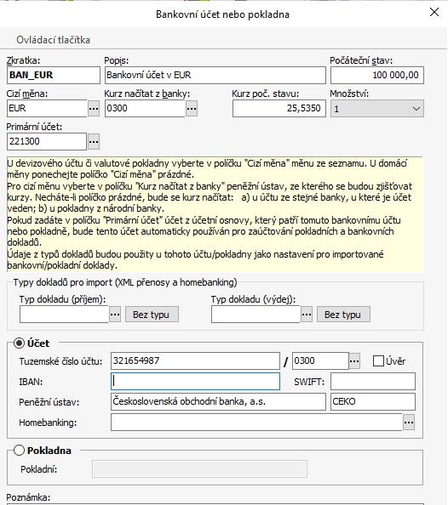Select the Pokladna radio button
Viewport: 448px width, 505px height.
point(19,451)
